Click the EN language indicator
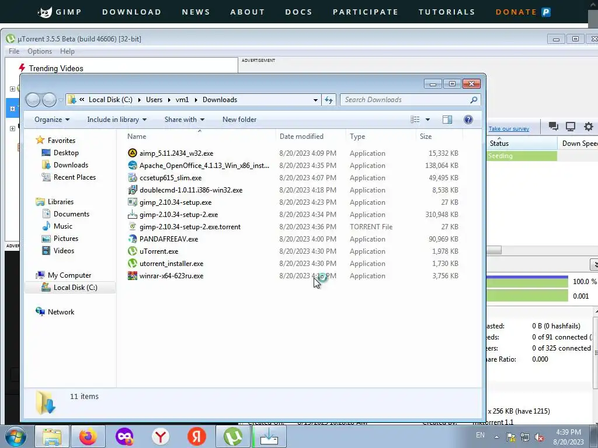The image size is (598, 448). click(x=480, y=435)
